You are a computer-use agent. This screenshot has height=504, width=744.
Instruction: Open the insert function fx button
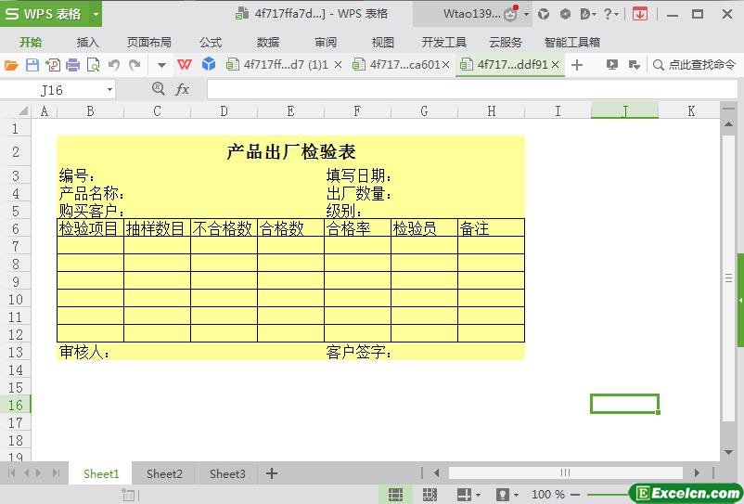point(182,89)
